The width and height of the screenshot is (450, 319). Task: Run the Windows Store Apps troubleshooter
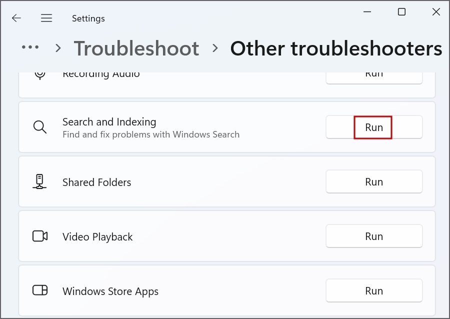point(374,290)
